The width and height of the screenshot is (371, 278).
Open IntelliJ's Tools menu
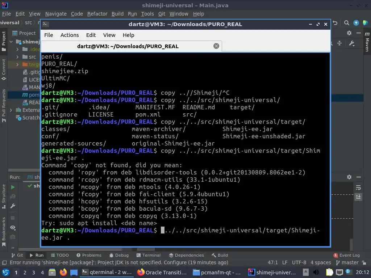(147, 14)
